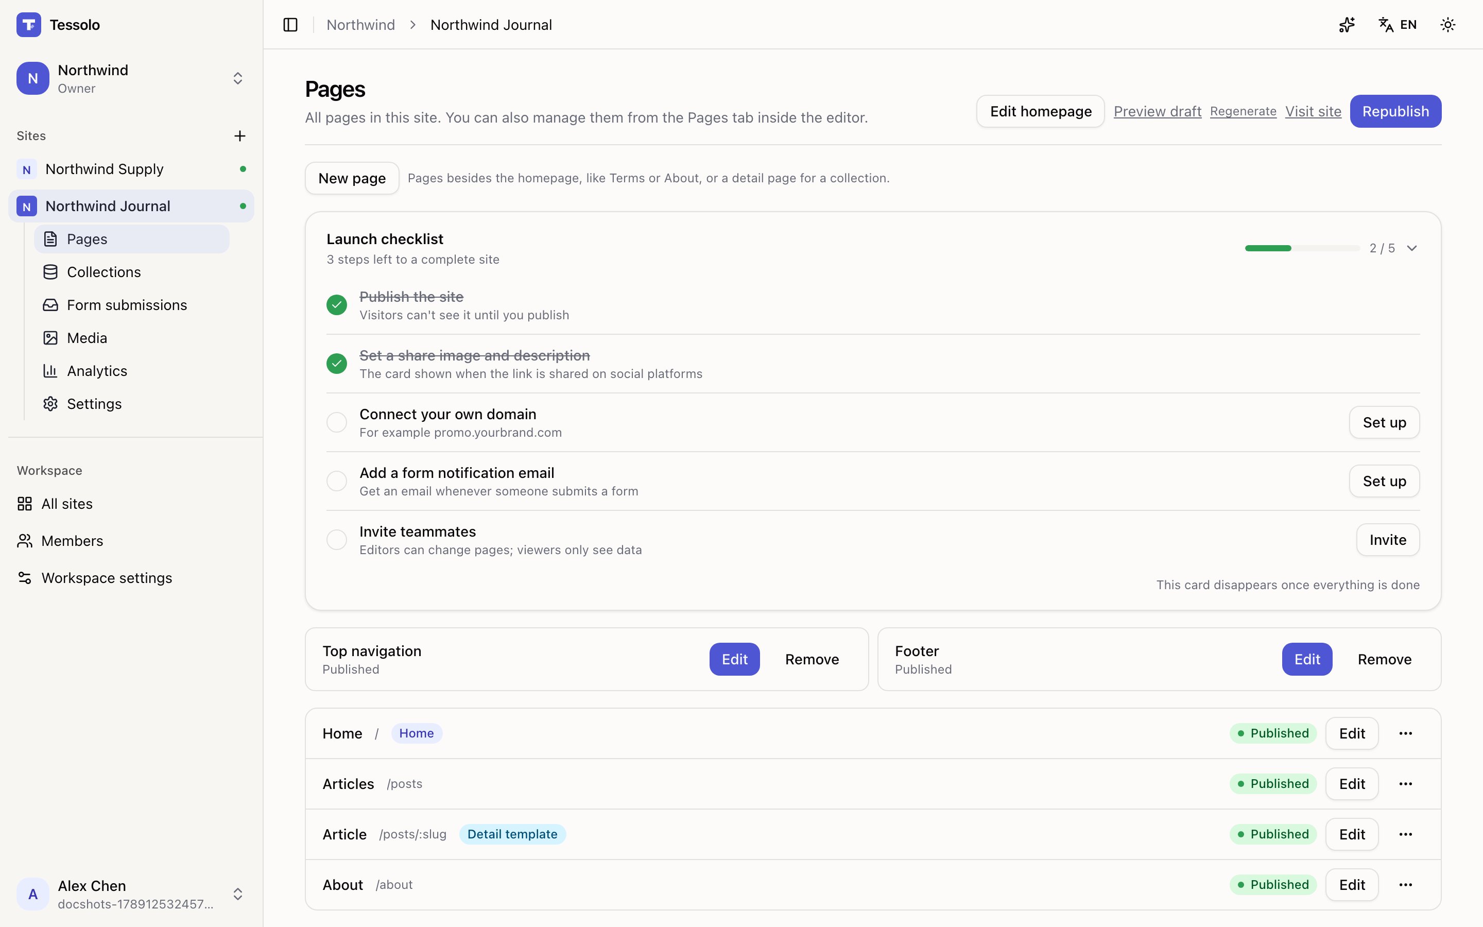
Task: Click the Republish button
Action: [1395, 111]
